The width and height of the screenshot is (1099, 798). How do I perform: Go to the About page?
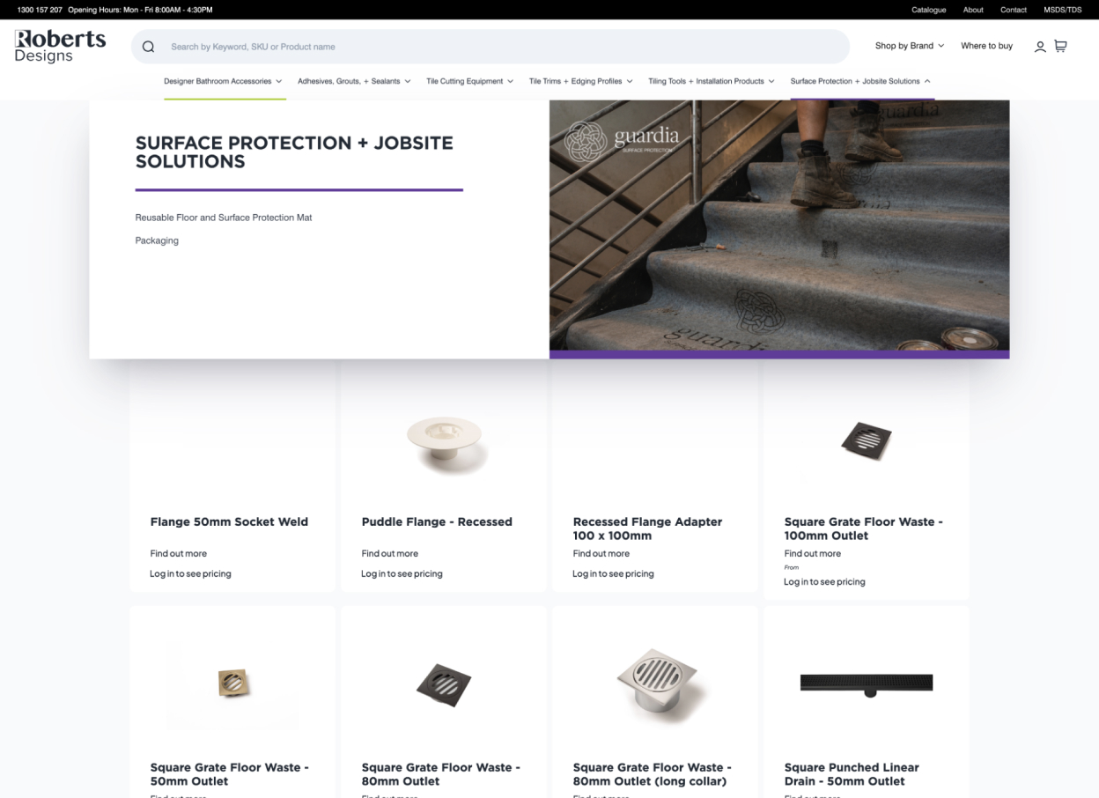(973, 10)
